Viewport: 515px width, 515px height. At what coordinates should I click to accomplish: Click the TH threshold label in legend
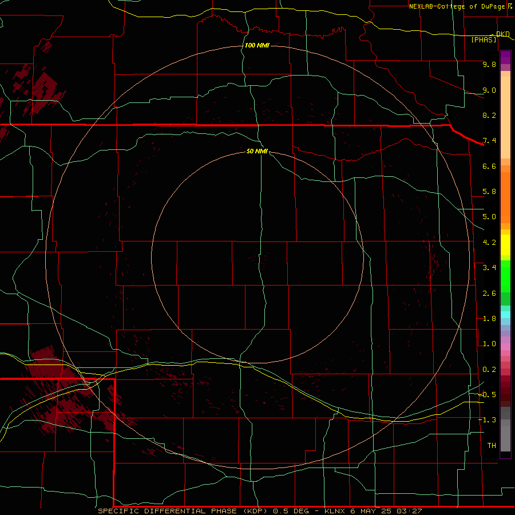pyautogui.click(x=492, y=446)
